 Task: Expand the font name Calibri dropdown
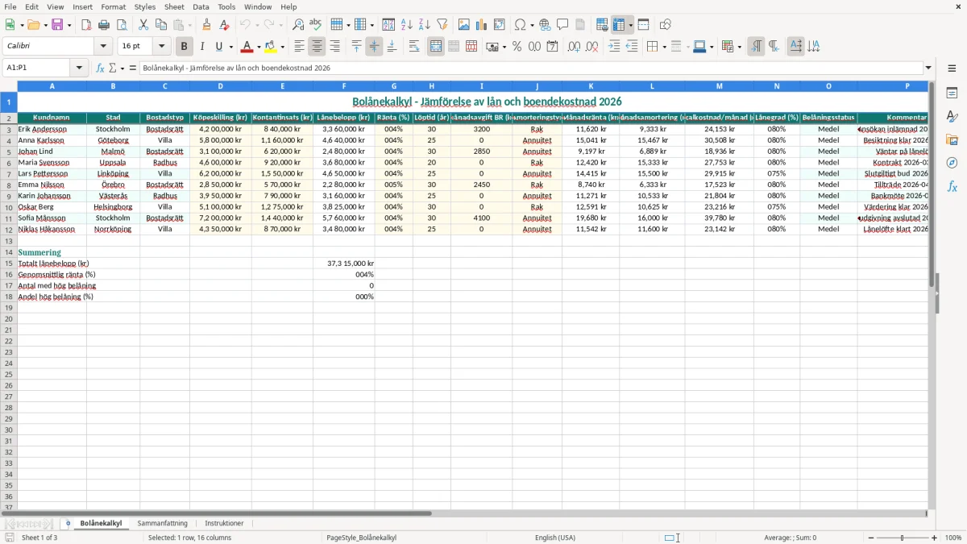point(103,47)
